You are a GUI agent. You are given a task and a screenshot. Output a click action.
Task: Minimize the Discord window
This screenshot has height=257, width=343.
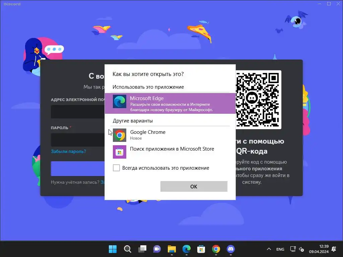(x=320, y=4)
